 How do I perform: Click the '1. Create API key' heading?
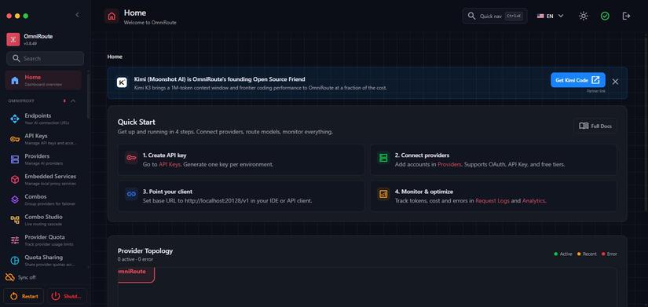164,155
